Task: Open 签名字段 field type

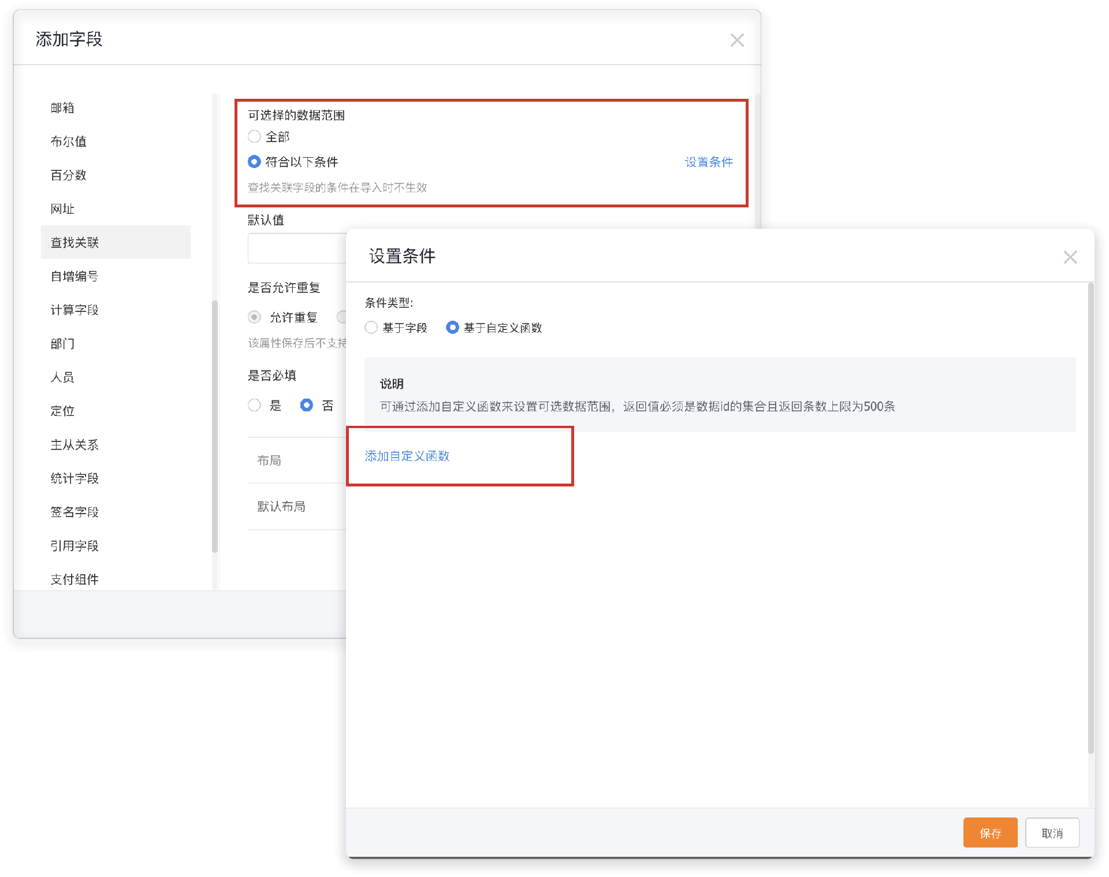Action: [x=116, y=512]
